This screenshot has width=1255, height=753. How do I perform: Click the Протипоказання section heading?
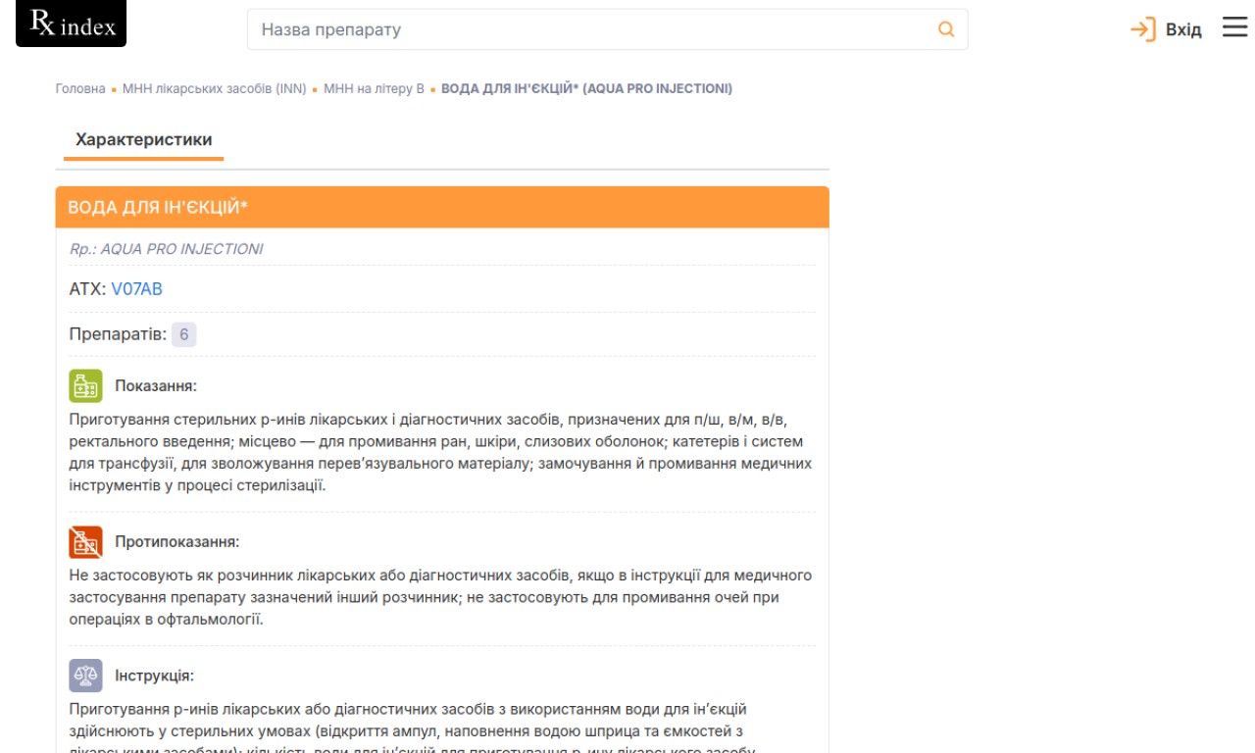(x=176, y=542)
